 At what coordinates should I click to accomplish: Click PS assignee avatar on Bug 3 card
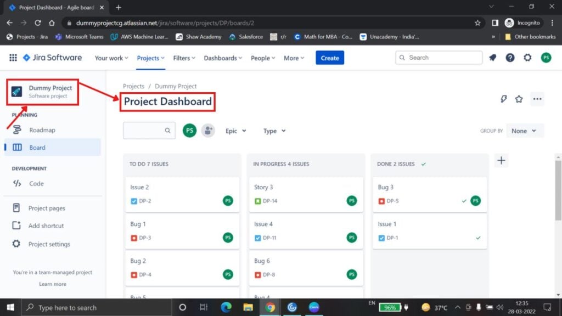(x=476, y=201)
